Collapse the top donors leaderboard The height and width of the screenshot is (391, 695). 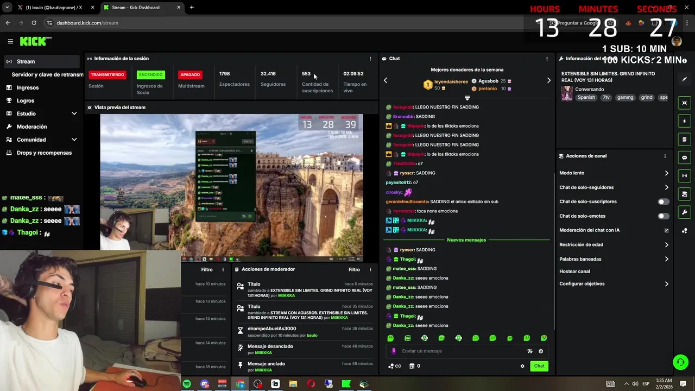pos(467,98)
